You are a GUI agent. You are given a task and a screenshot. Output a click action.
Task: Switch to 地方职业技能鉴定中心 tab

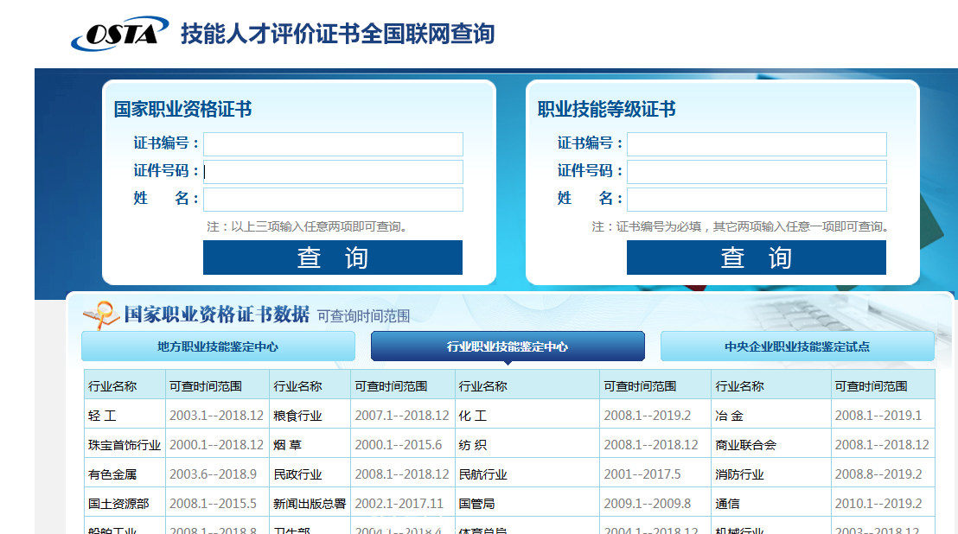click(218, 346)
